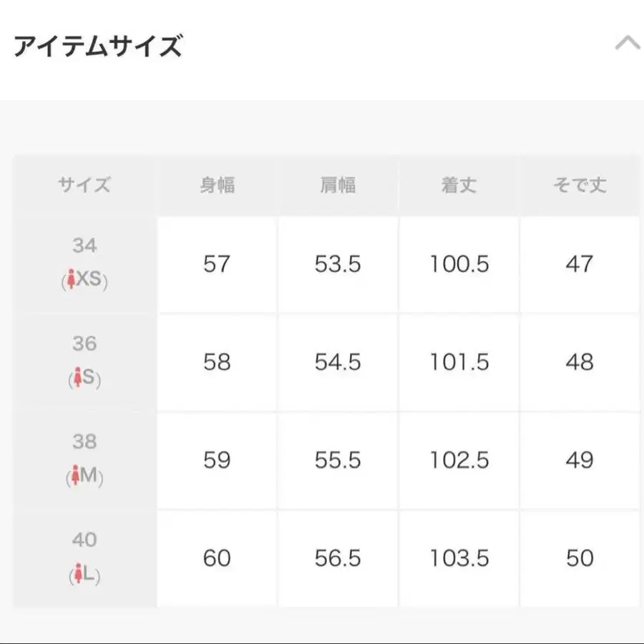
Task: Click the 100.5 着丈 value for XS
Action: (x=458, y=263)
